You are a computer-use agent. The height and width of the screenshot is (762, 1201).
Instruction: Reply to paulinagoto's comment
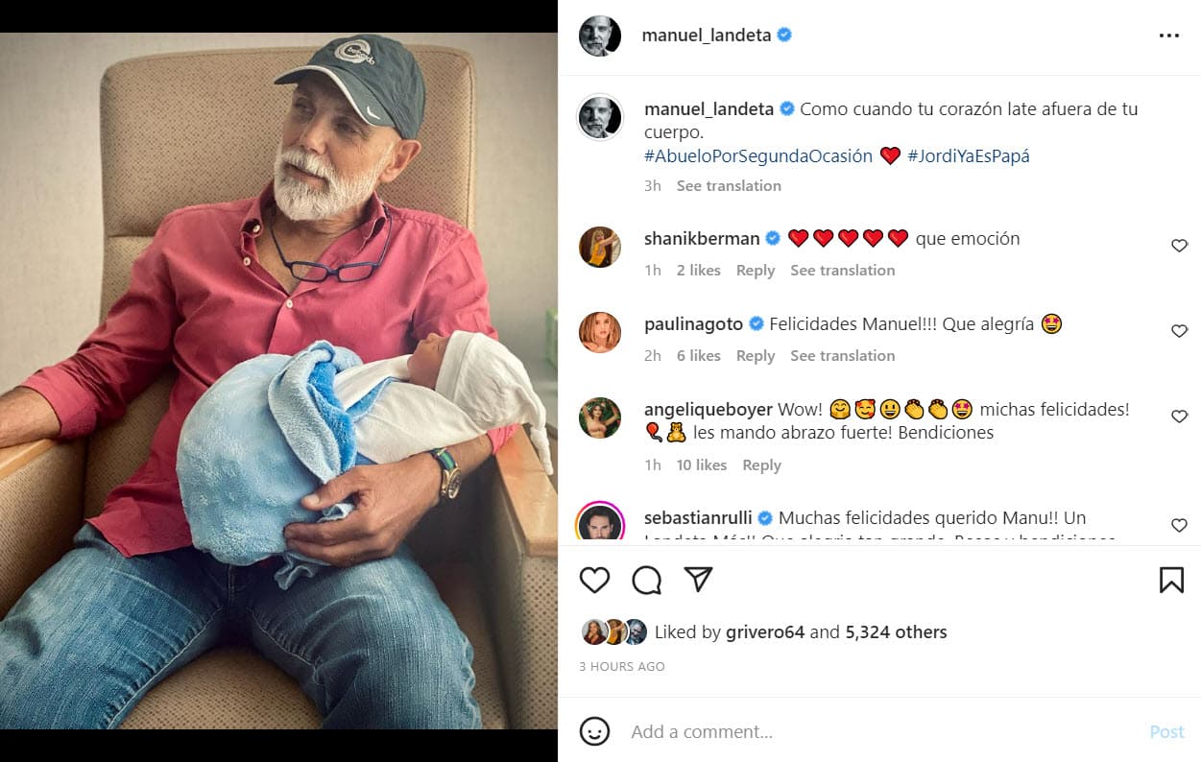coord(756,355)
